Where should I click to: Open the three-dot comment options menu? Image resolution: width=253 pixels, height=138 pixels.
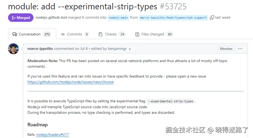coord(240,49)
